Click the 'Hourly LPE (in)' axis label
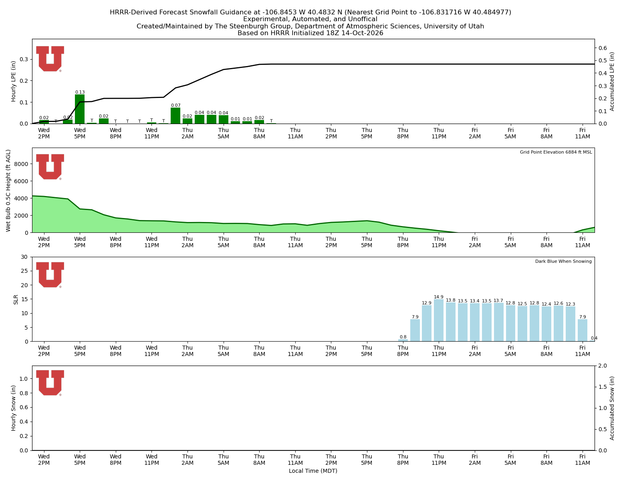The width and height of the screenshot is (621, 480). tap(14, 81)
